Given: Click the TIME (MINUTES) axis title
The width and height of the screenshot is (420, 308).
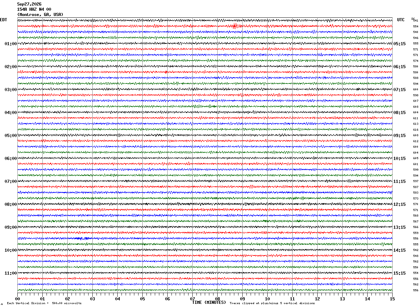Looking at the screenshot, I should click(209, 302).
